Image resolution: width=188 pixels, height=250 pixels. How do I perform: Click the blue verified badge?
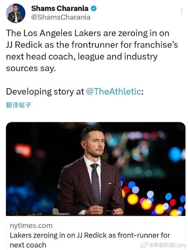pos(94,8)
